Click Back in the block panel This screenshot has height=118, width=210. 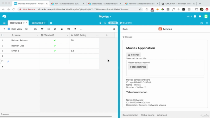click(x=125, y=29)
